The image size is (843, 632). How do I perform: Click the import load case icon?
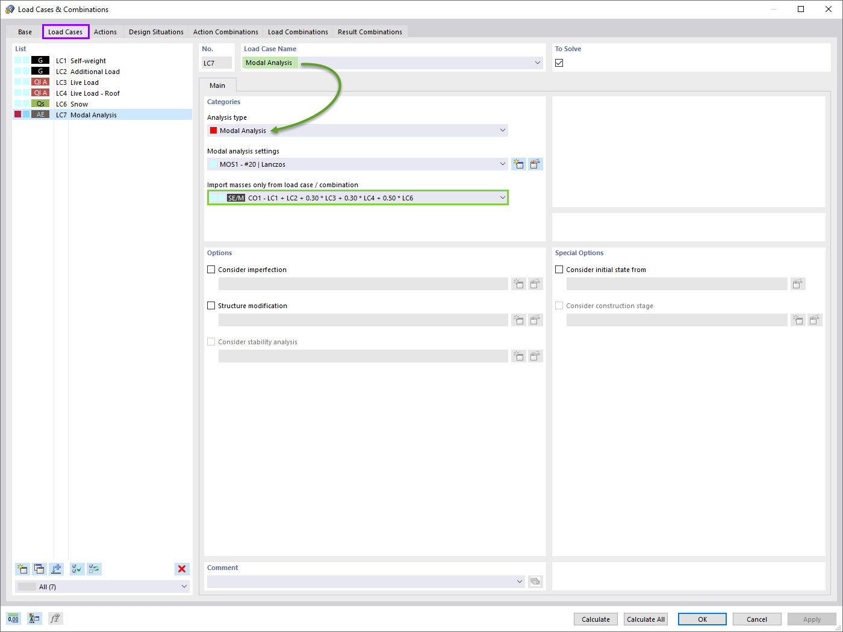coord(56,569)
